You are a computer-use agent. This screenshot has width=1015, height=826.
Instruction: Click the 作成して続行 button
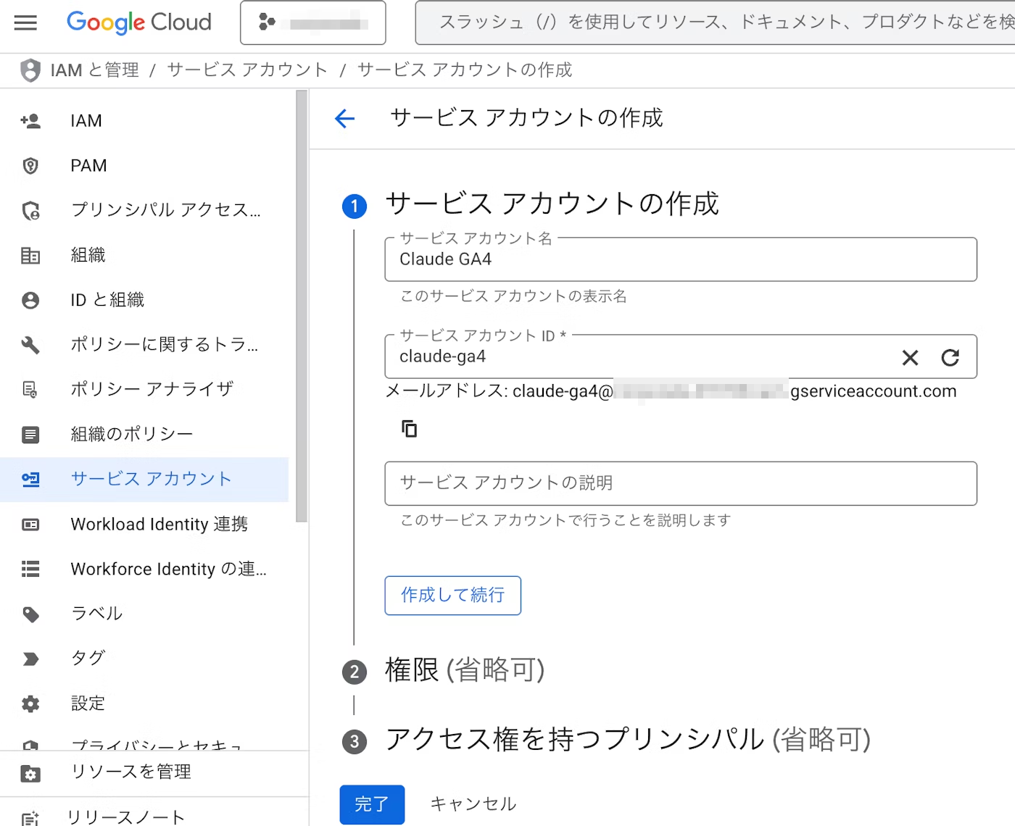pyautogui.click(x=452, y=596)
